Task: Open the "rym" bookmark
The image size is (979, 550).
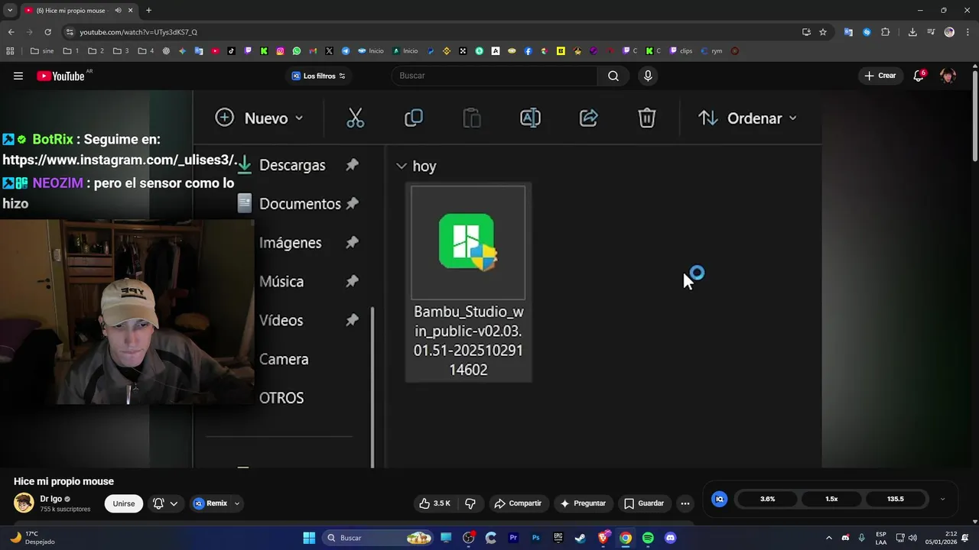Action: click(711, 51)
